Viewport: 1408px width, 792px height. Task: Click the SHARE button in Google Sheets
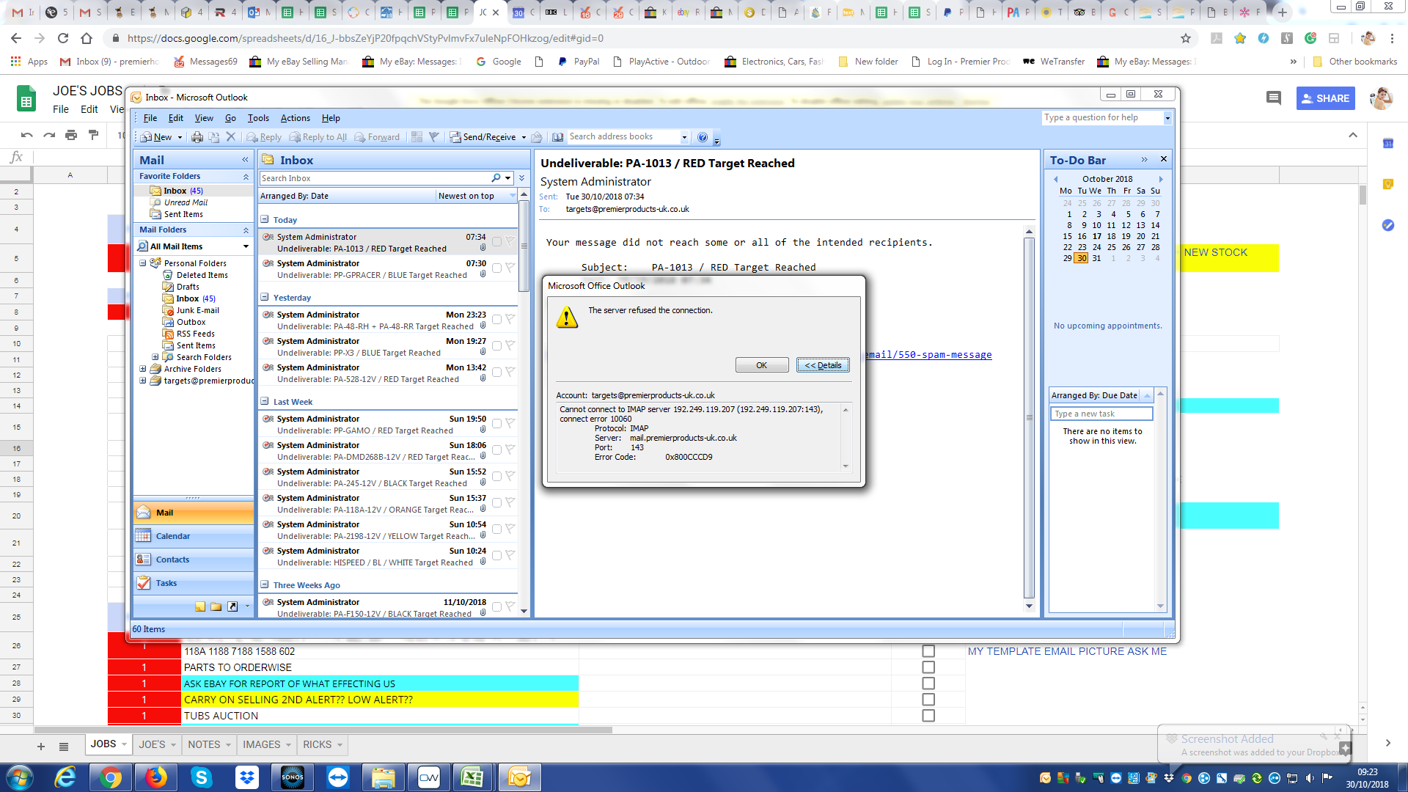pyautogui.click(x=1325, y=98)
